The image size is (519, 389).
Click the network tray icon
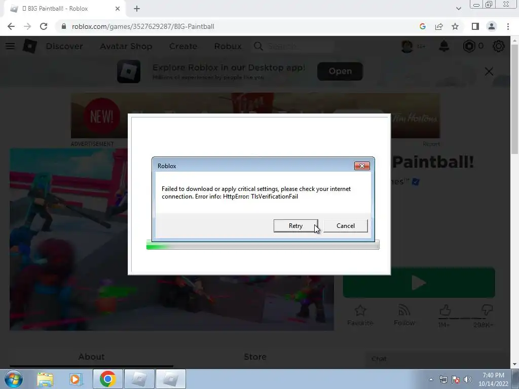(x=443, y=379)
